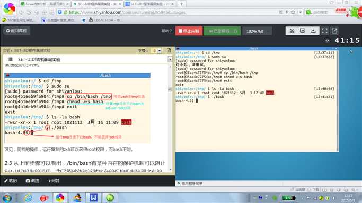Click the browser home icon
The image size is (362, 203).
[45, 12]
